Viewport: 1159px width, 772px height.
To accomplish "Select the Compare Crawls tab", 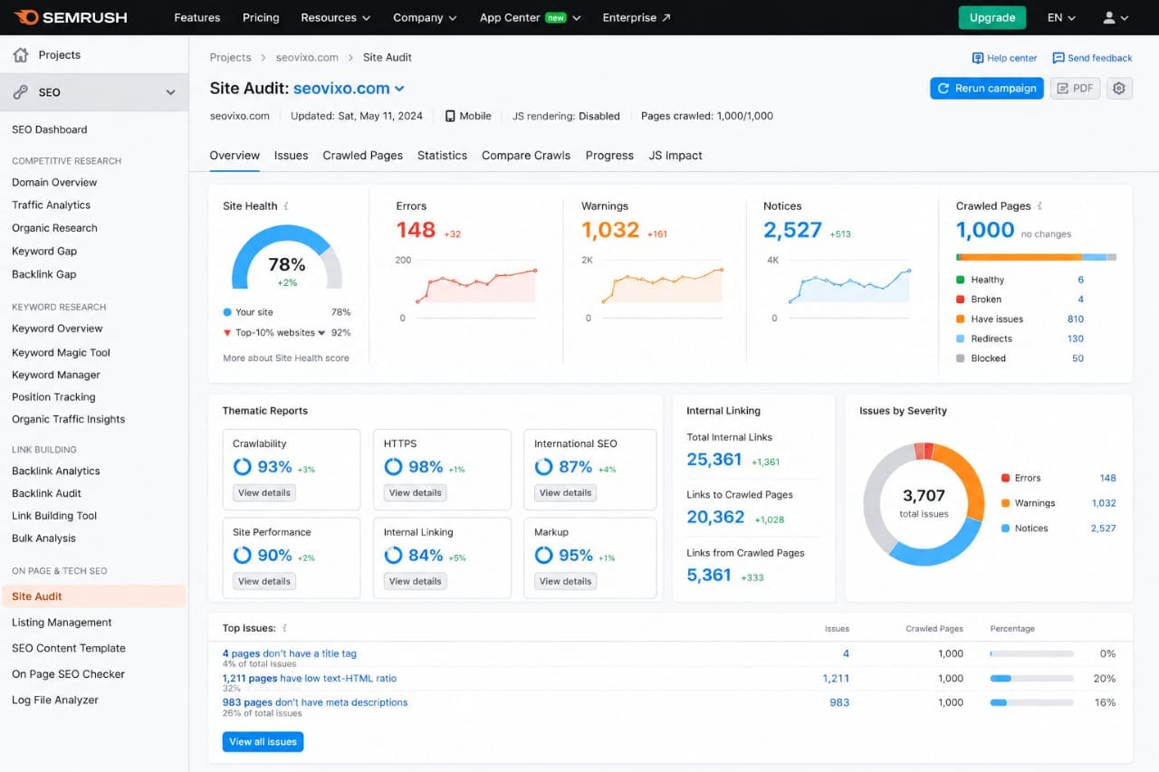I will [526, 156].
